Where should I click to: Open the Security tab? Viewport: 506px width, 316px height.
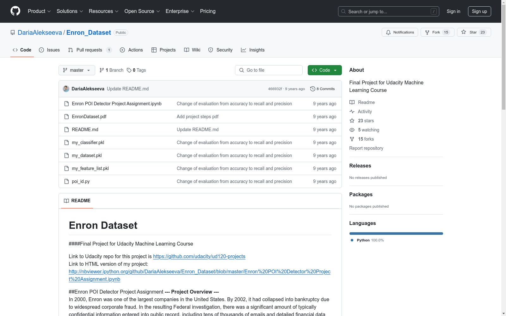[220, 50]
